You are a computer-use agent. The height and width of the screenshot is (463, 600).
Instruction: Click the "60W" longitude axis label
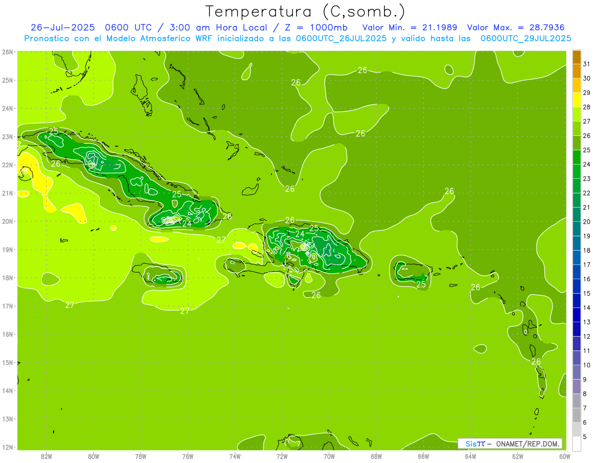click(x=565, y=457)
